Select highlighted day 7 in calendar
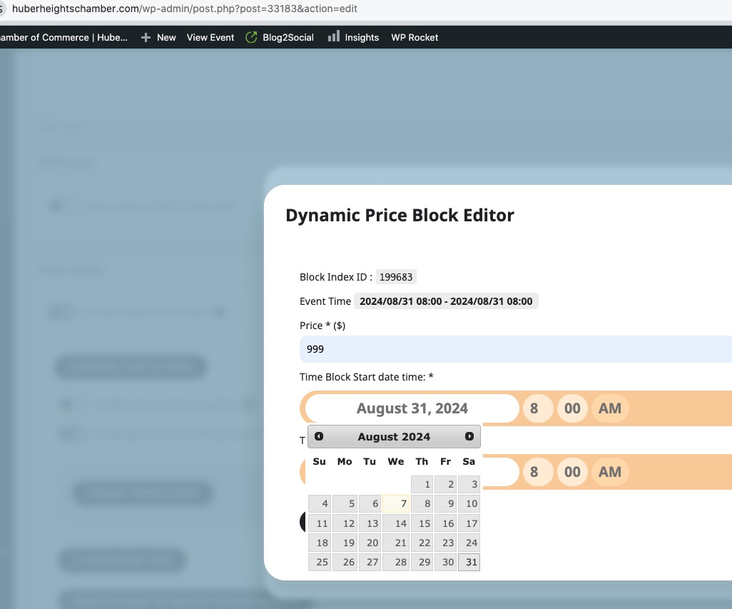The height and width of the screenshot is (609, 732). (396, 503)
